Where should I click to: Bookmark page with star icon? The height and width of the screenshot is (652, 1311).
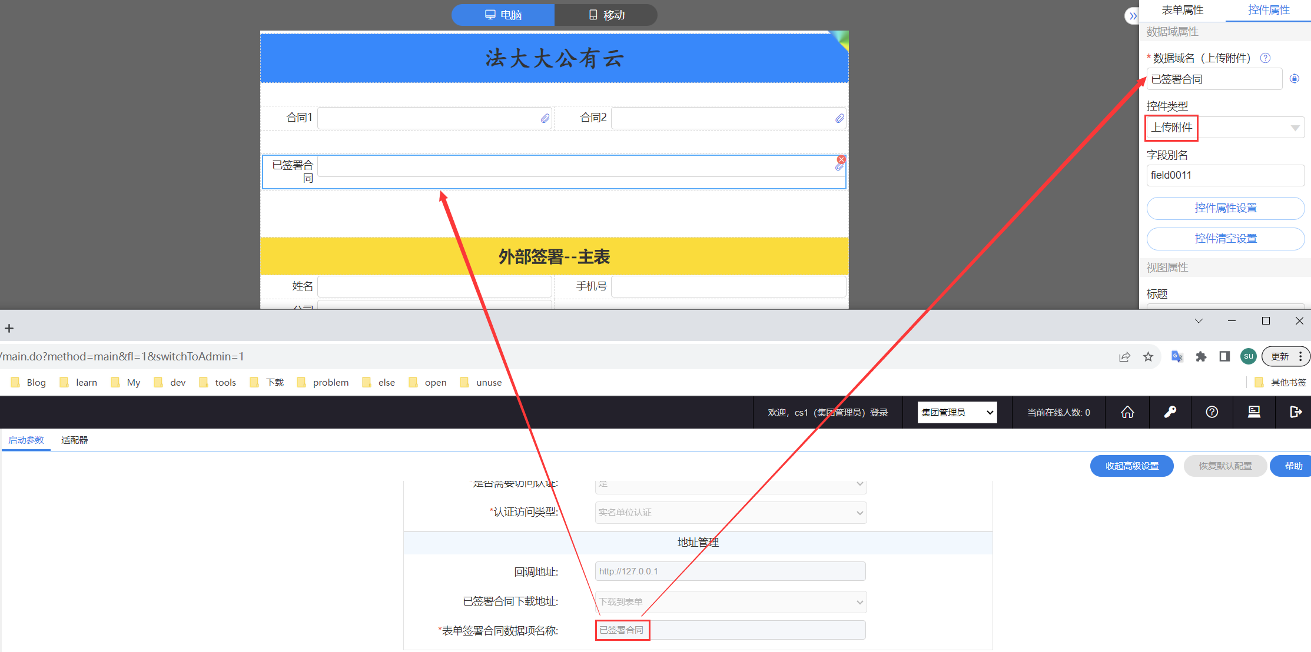point(1148,357)
